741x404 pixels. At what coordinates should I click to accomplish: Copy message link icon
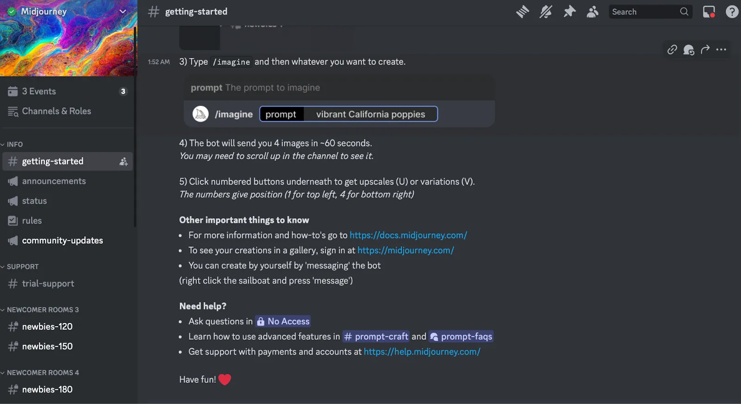click(x=672, y=50)
